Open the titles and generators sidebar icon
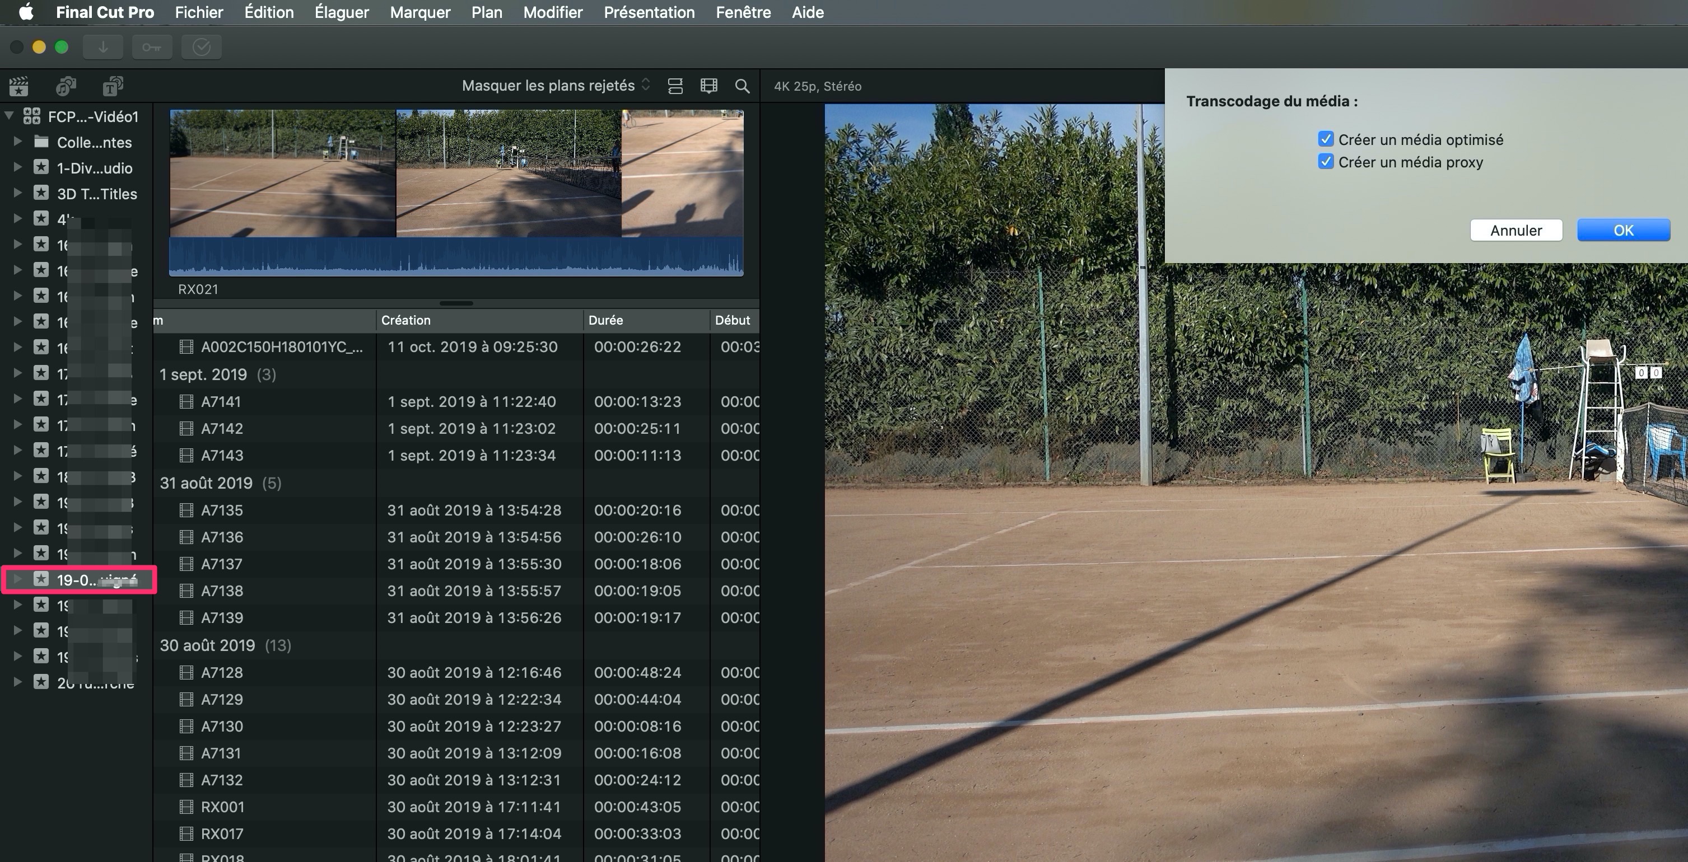This screenshot has height=862, width=1688. tap(113, 86)
